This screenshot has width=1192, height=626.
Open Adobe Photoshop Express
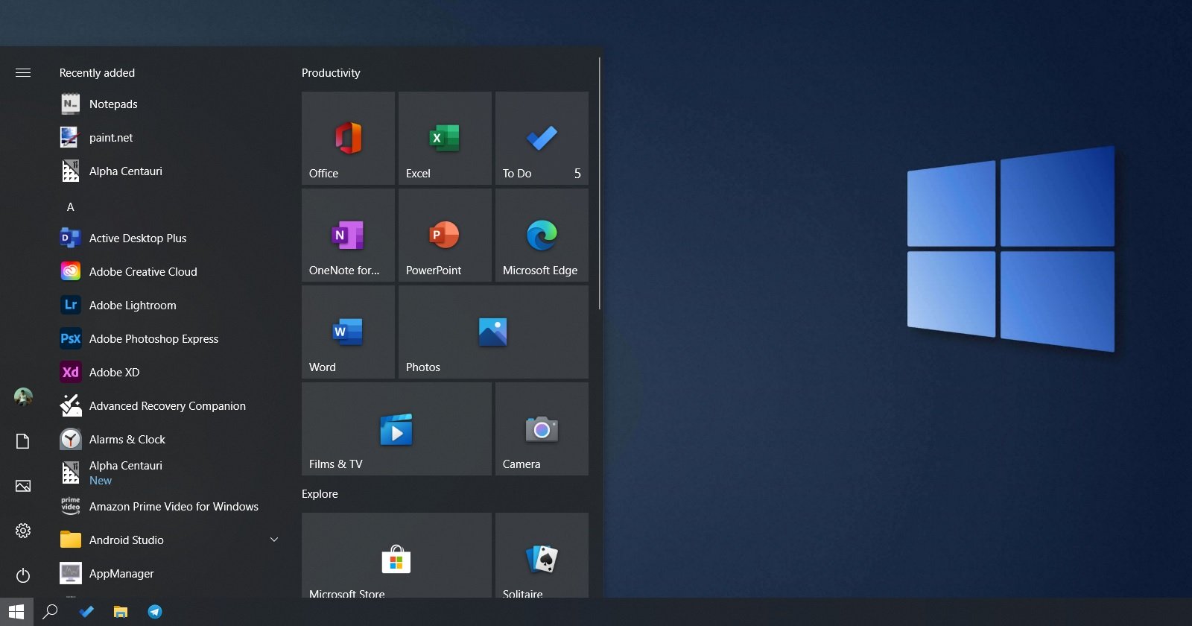point(171,339)
